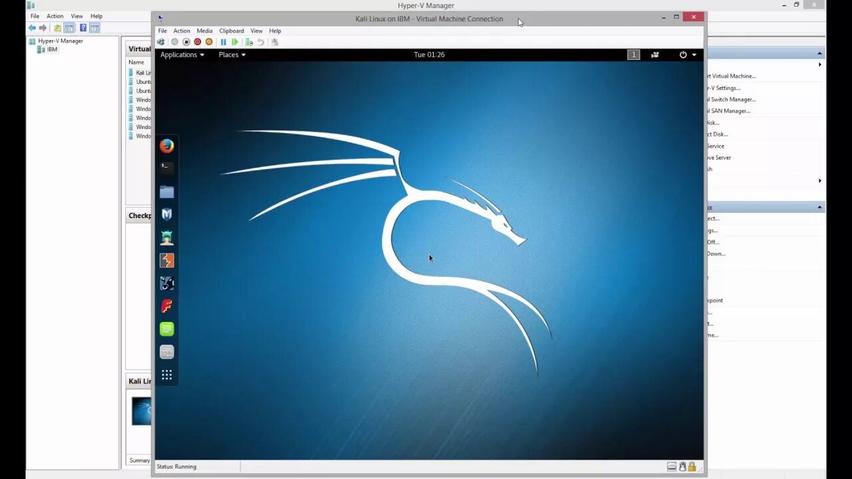Screen dimensions: 852x479
Task: Click the Up one level folder icon
Action: 58,28
